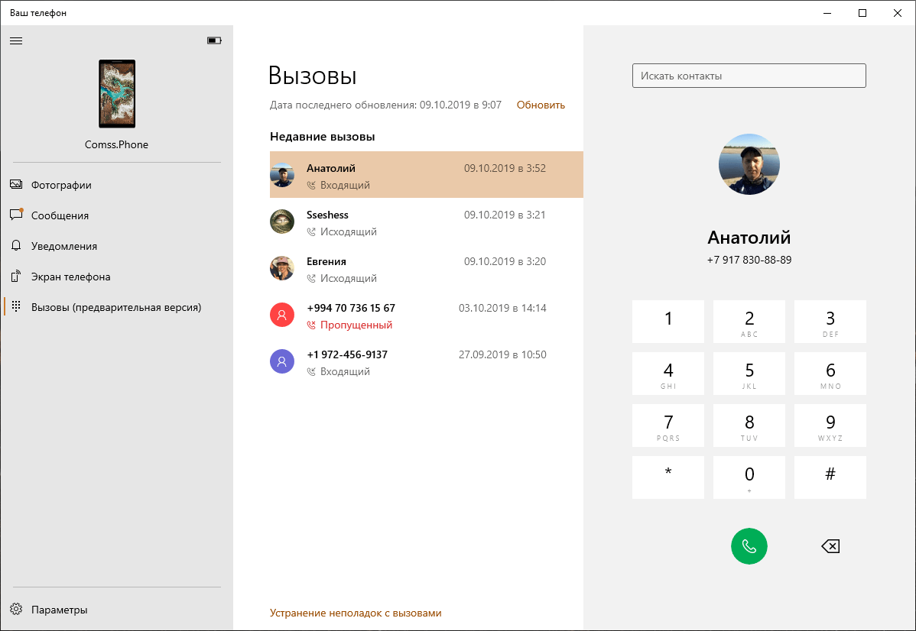Open Устранение неполадок с вызовами link

pyautogui.click(x=356, y=613)
